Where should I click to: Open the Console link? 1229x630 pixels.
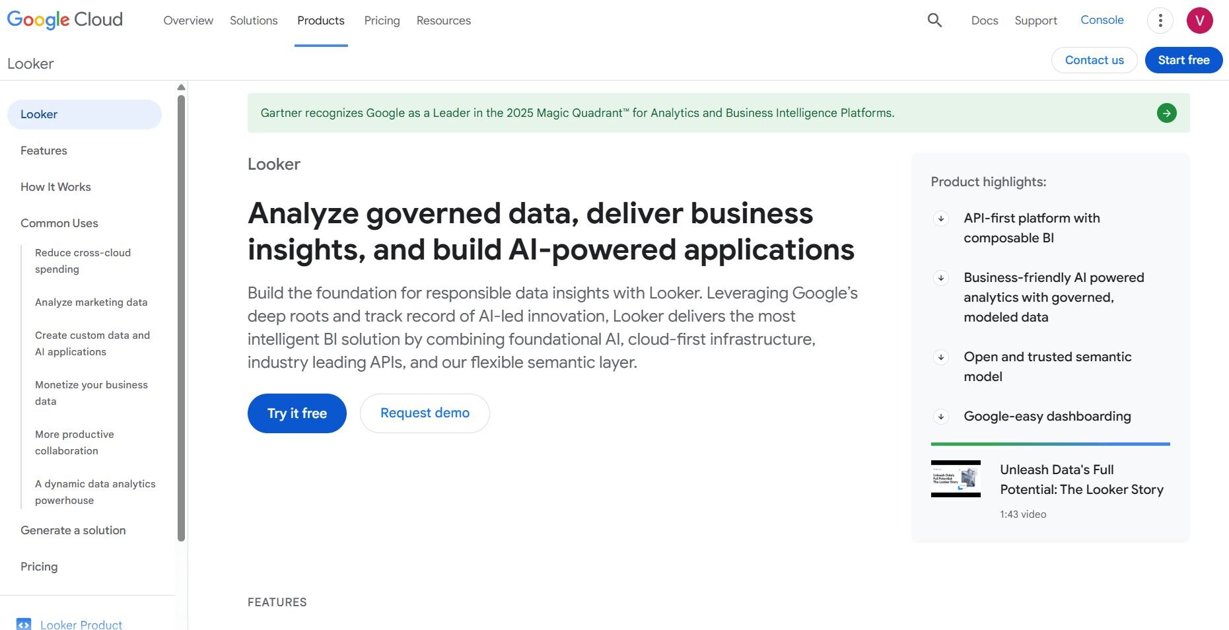pyautogui.click(x=1102, y=20)
